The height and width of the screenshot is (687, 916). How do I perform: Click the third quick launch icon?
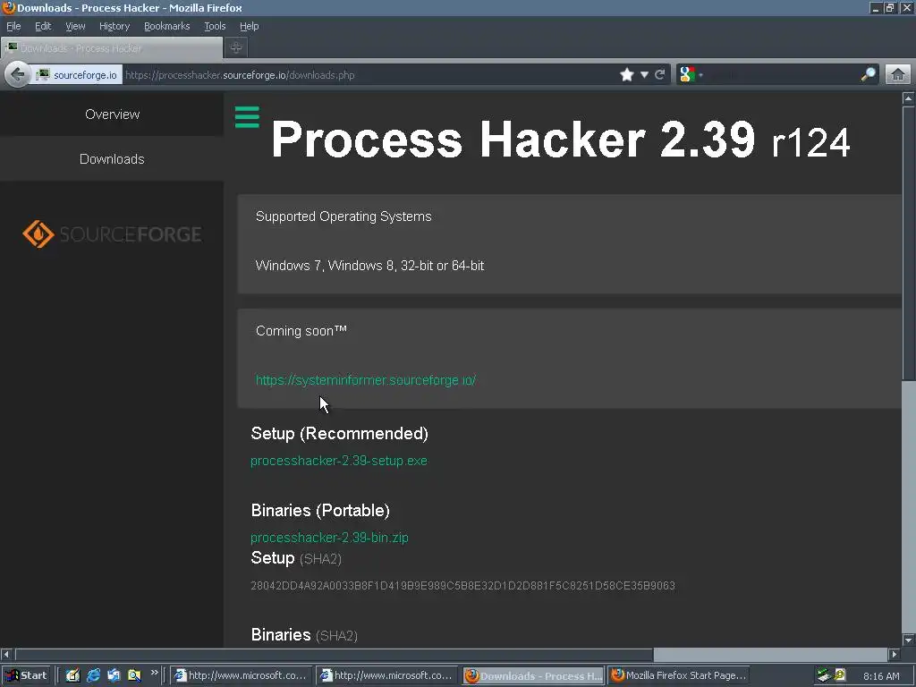(x=114, y=675)
